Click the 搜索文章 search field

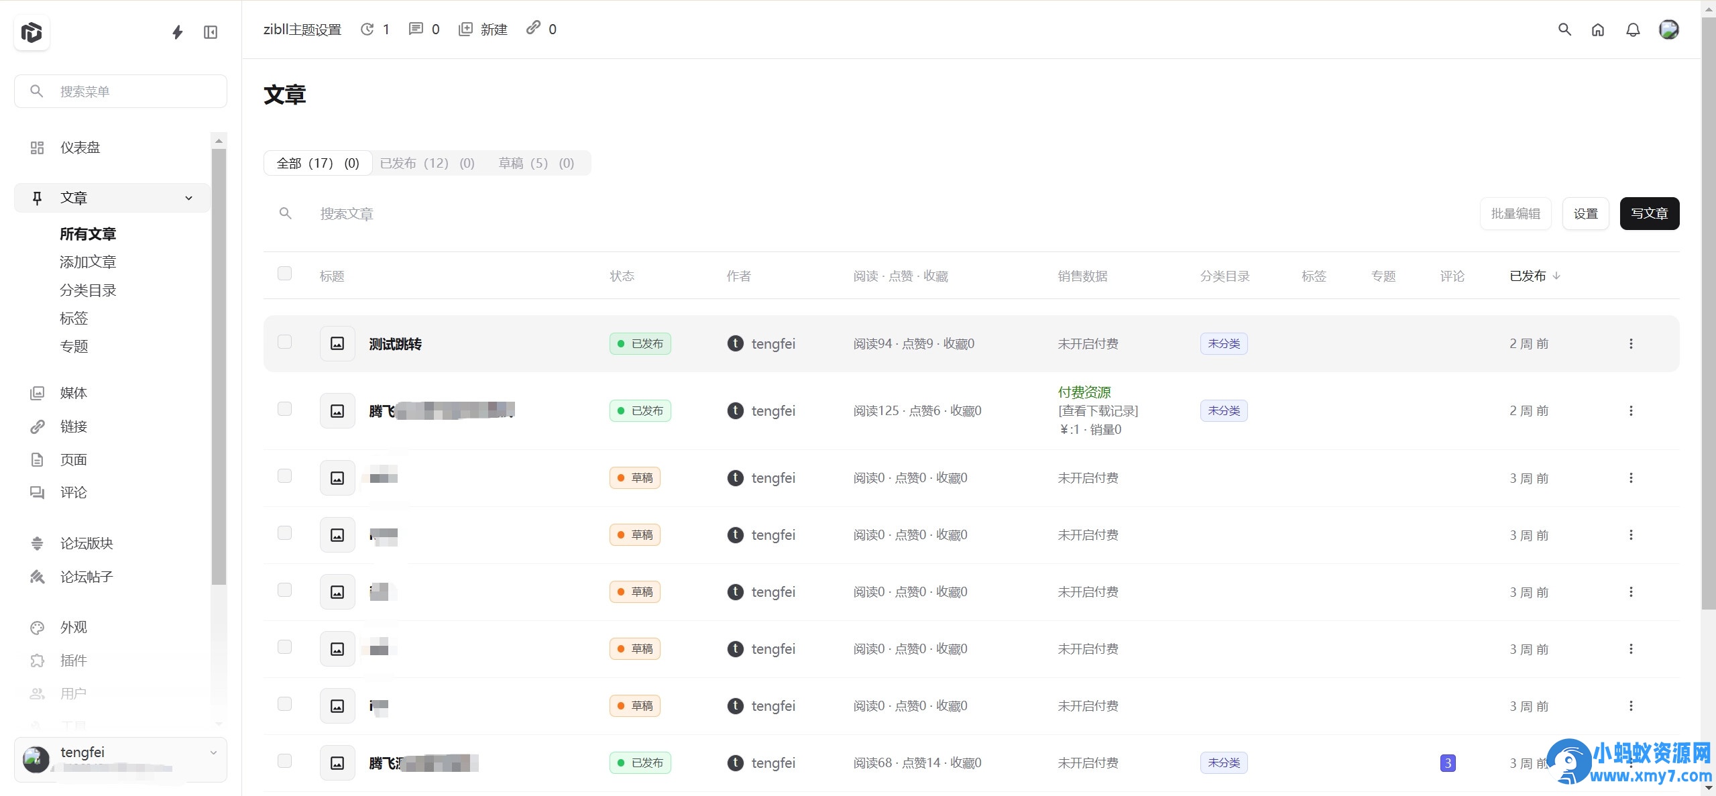click(x=346, y=214)
